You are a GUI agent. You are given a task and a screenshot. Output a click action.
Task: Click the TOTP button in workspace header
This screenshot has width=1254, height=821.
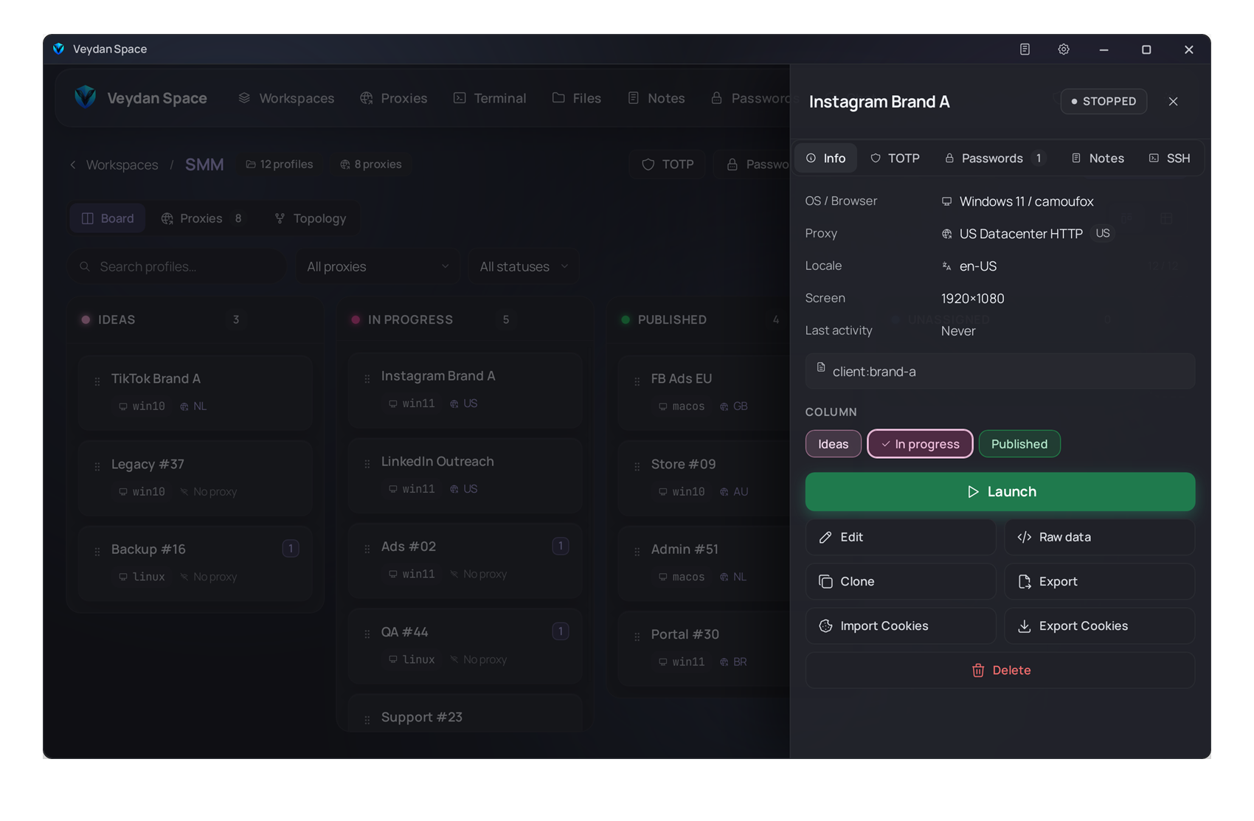pyautogui.click(x=668, y=164)
